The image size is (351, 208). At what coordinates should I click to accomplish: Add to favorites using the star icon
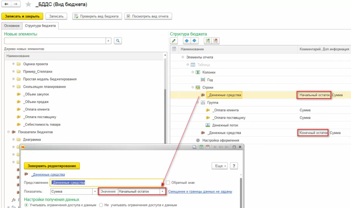(28, 4)
